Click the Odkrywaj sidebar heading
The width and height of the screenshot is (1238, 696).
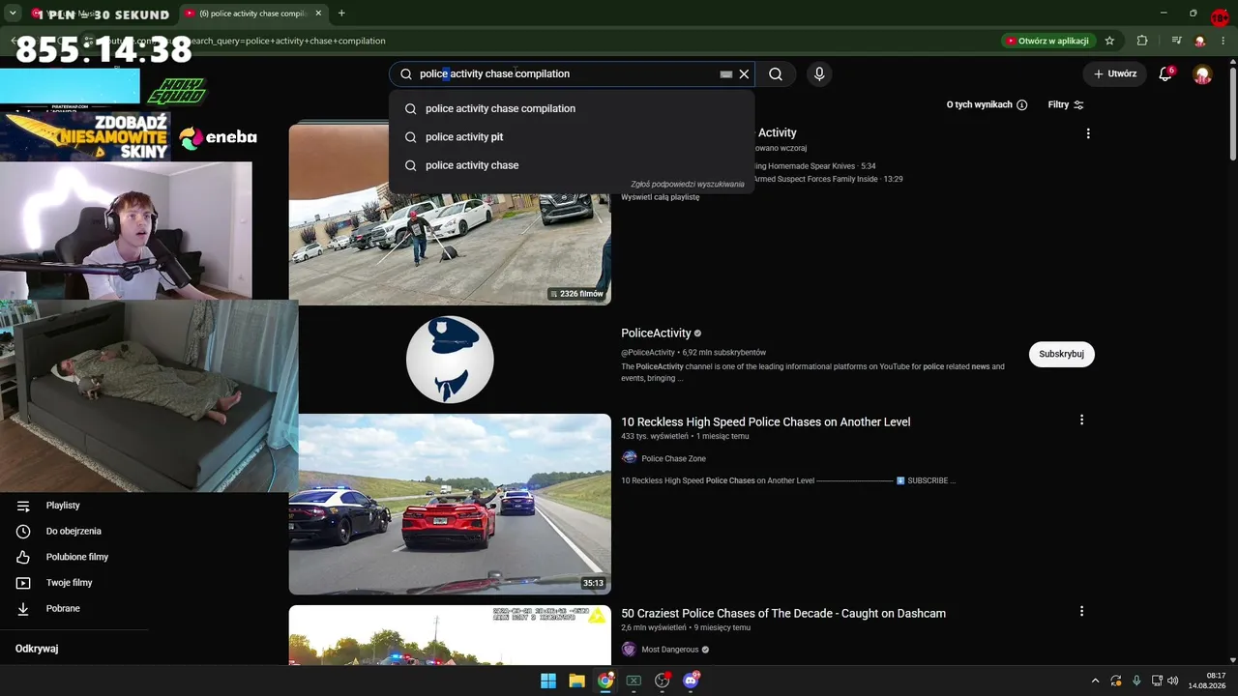pos(37,649)
